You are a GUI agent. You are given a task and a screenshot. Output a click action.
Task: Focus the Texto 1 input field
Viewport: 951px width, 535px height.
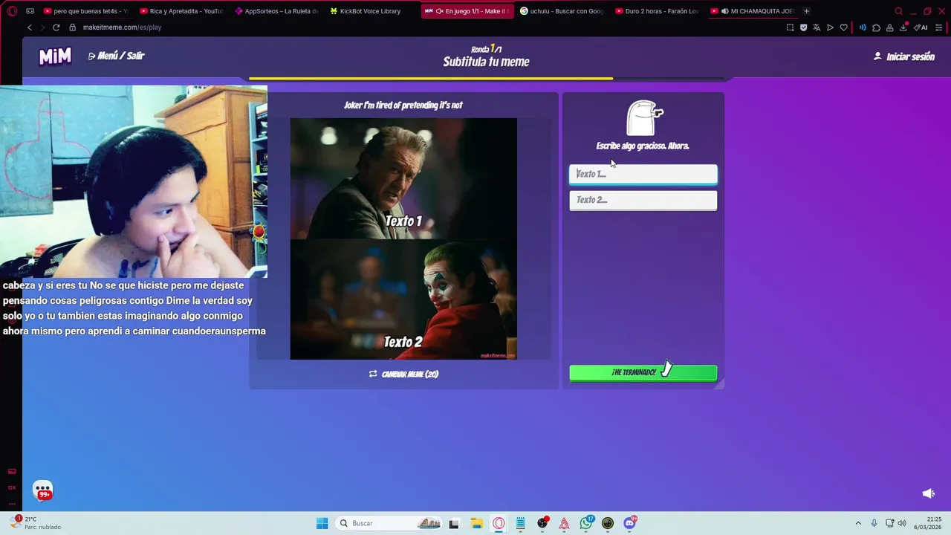pyautogui.click(x=643, y=174)
